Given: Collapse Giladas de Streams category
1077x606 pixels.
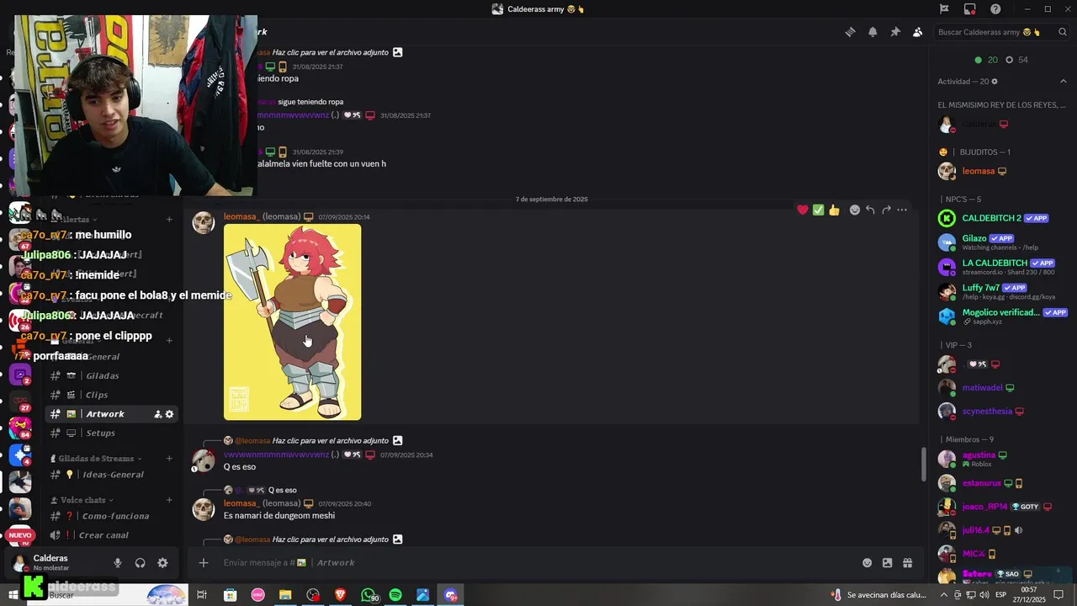Looking at the screenshot, I should (98, 459).
